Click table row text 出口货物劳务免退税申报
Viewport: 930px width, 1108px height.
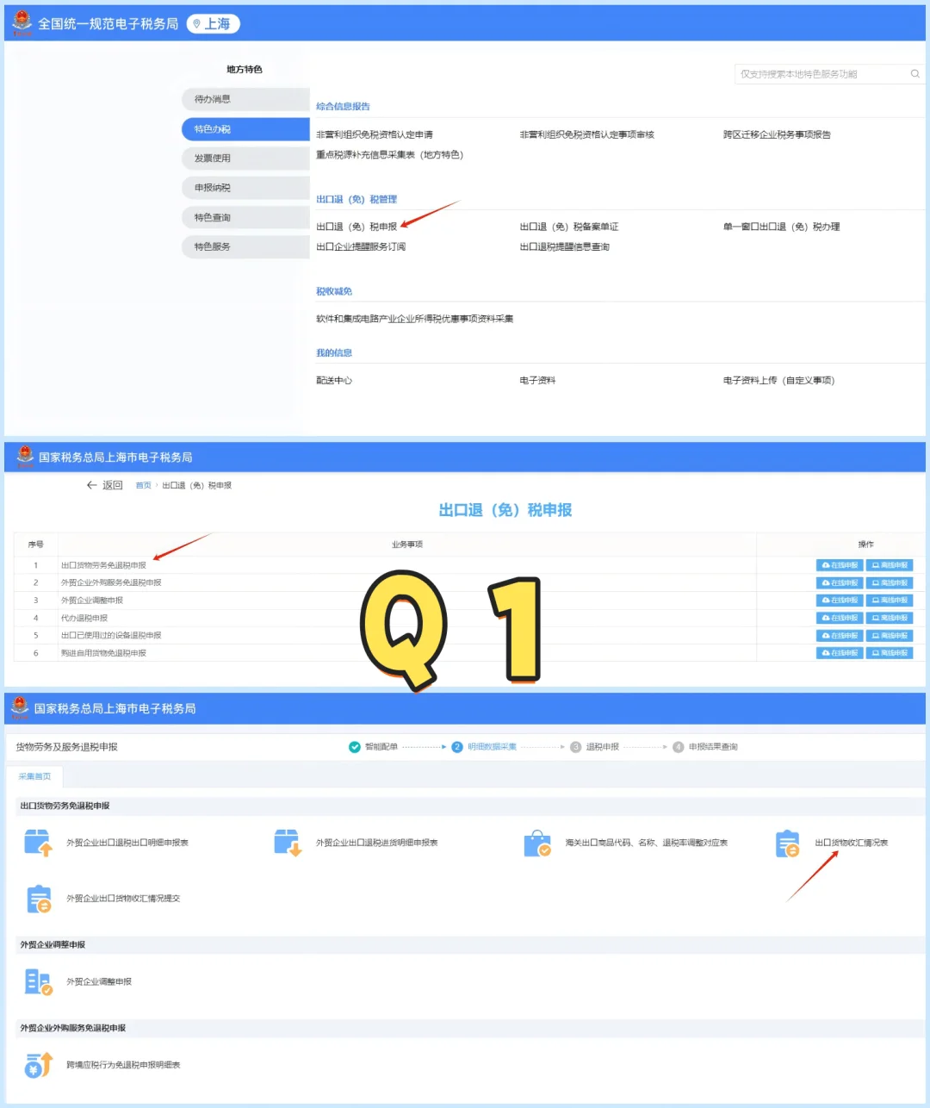click(x=103, y=565)
